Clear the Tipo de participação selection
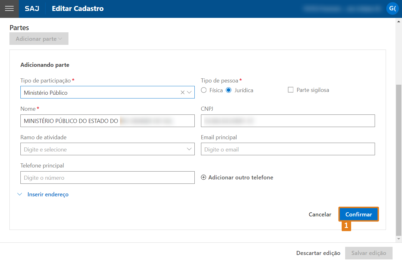402x260 pixels. [182, 93]
